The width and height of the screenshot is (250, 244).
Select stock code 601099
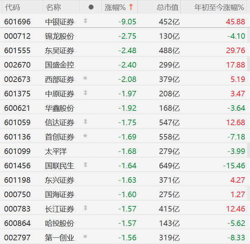17,151
